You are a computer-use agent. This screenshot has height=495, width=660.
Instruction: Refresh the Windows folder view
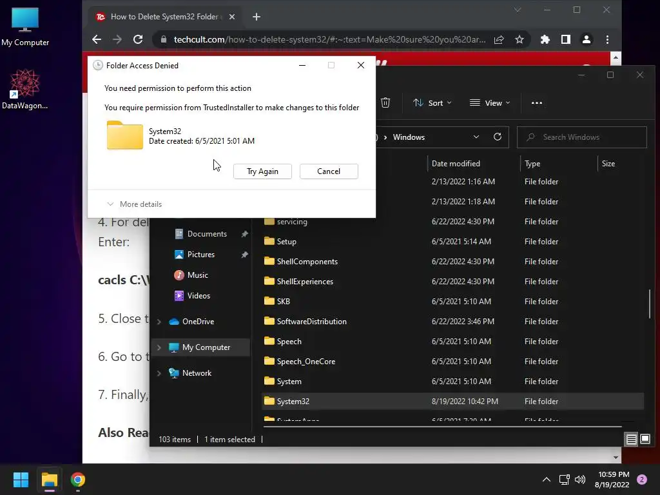[x=498, y=137]
